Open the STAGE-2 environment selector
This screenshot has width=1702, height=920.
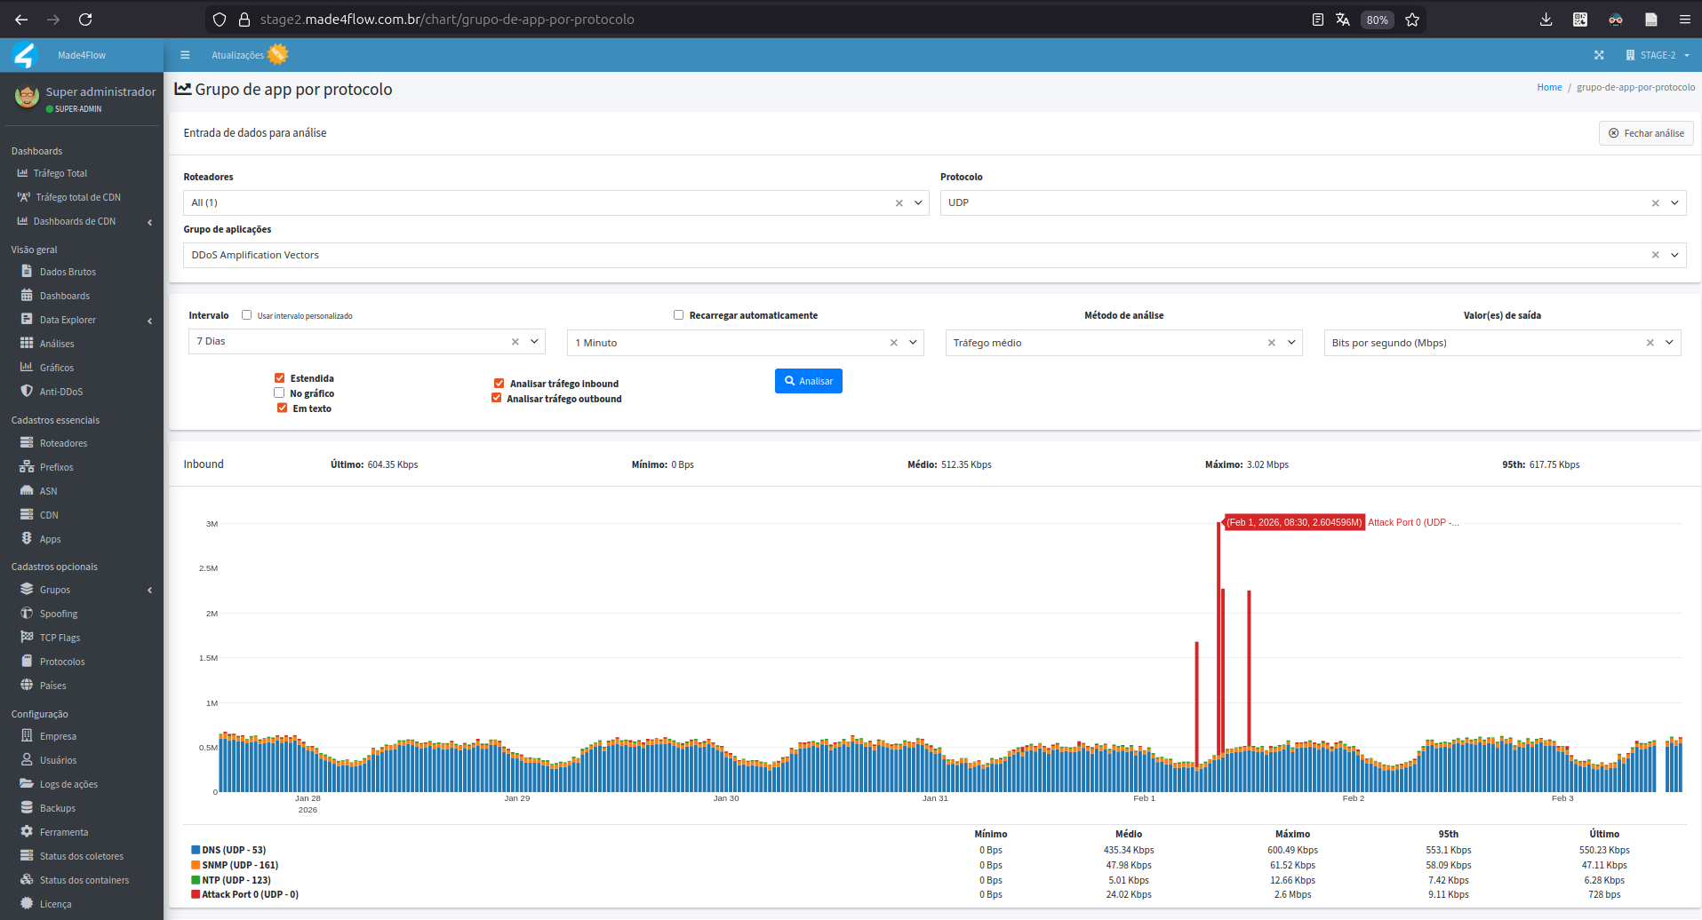coord(1655,54)
